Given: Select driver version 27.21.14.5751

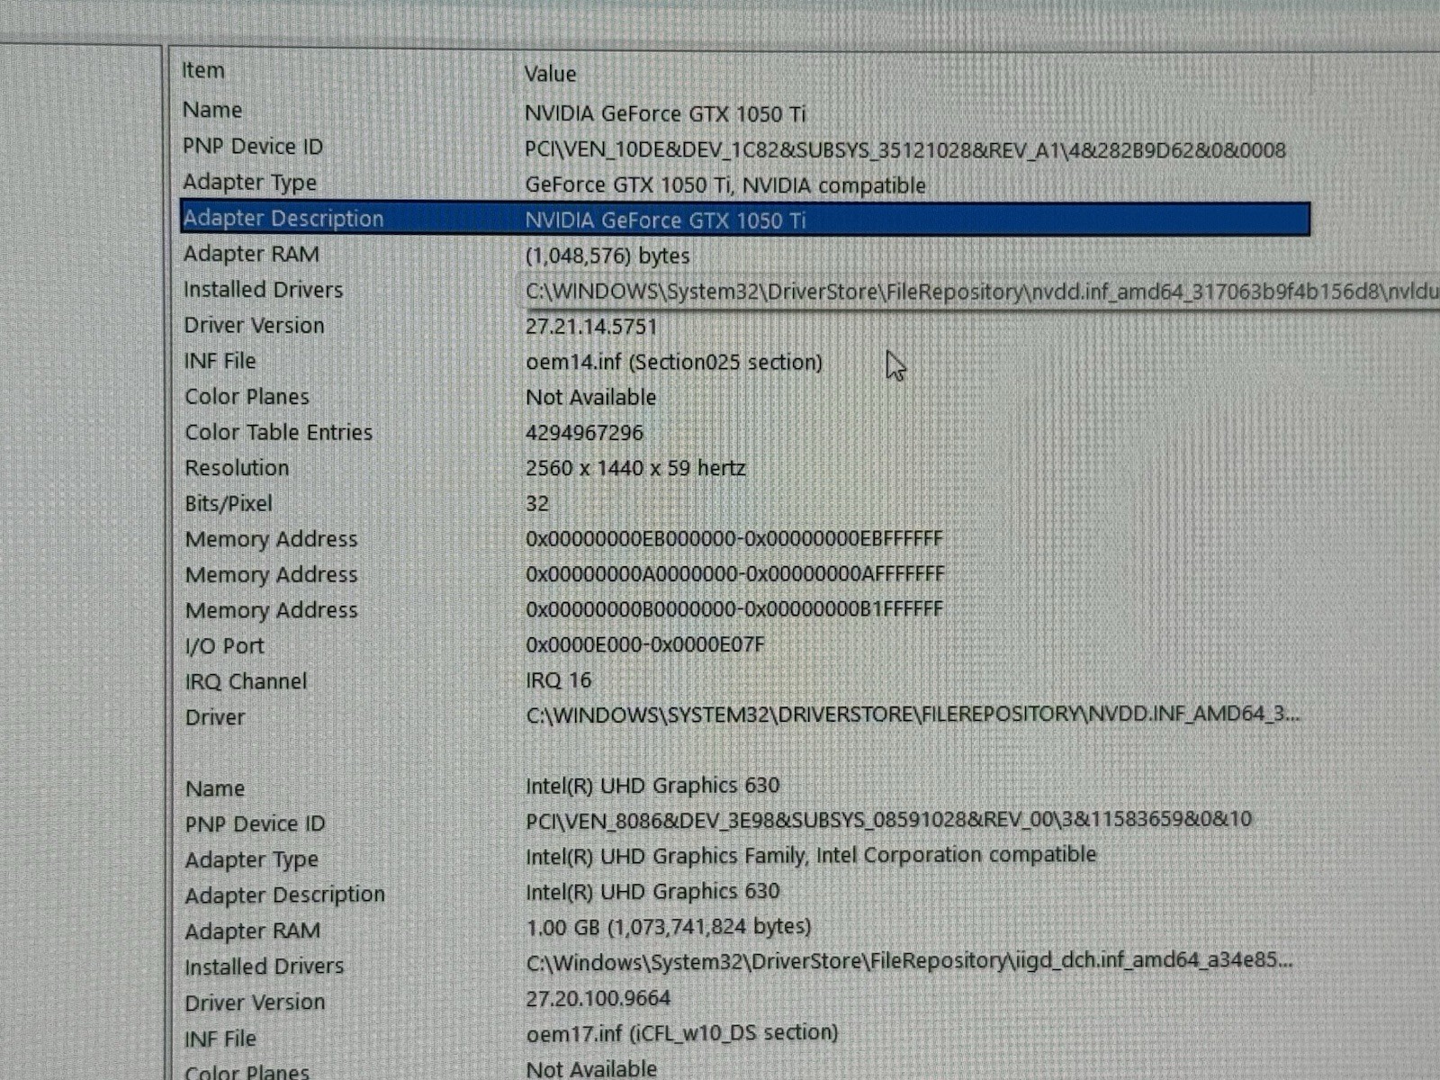Looking at the screenshot, I should [x=591, y=326].
